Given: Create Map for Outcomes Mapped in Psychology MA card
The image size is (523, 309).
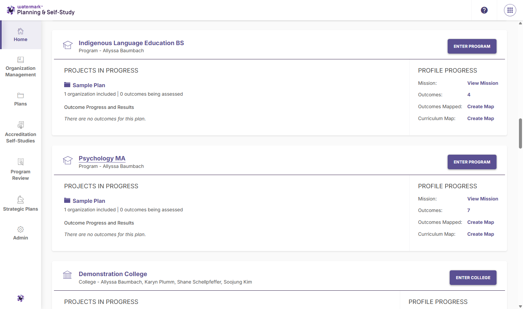Looking at the screenshot, I should pos(481,222).
